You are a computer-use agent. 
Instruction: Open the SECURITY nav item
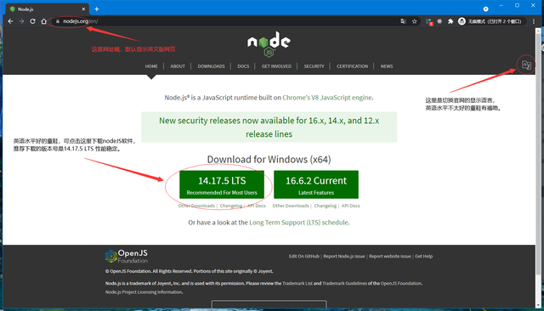tap(314, 66)
